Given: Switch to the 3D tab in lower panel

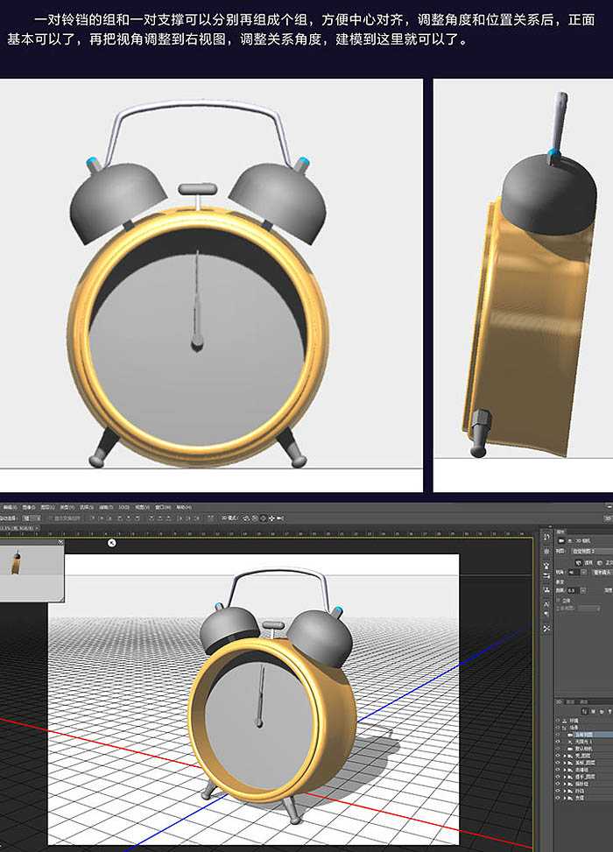Looking at the screenshot, I should coord(560,701).
